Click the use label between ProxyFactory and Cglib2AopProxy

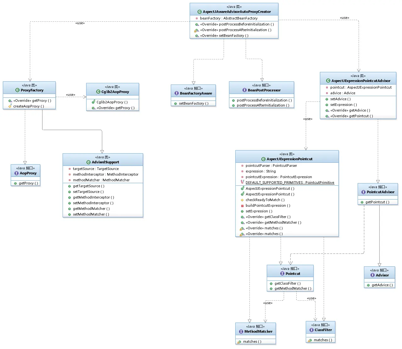[x=70, y=95]
